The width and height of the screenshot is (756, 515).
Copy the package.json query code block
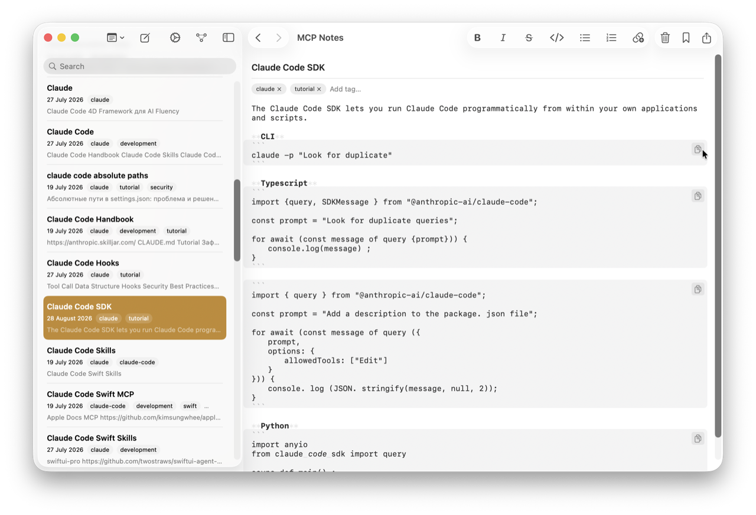click(698, 289)
